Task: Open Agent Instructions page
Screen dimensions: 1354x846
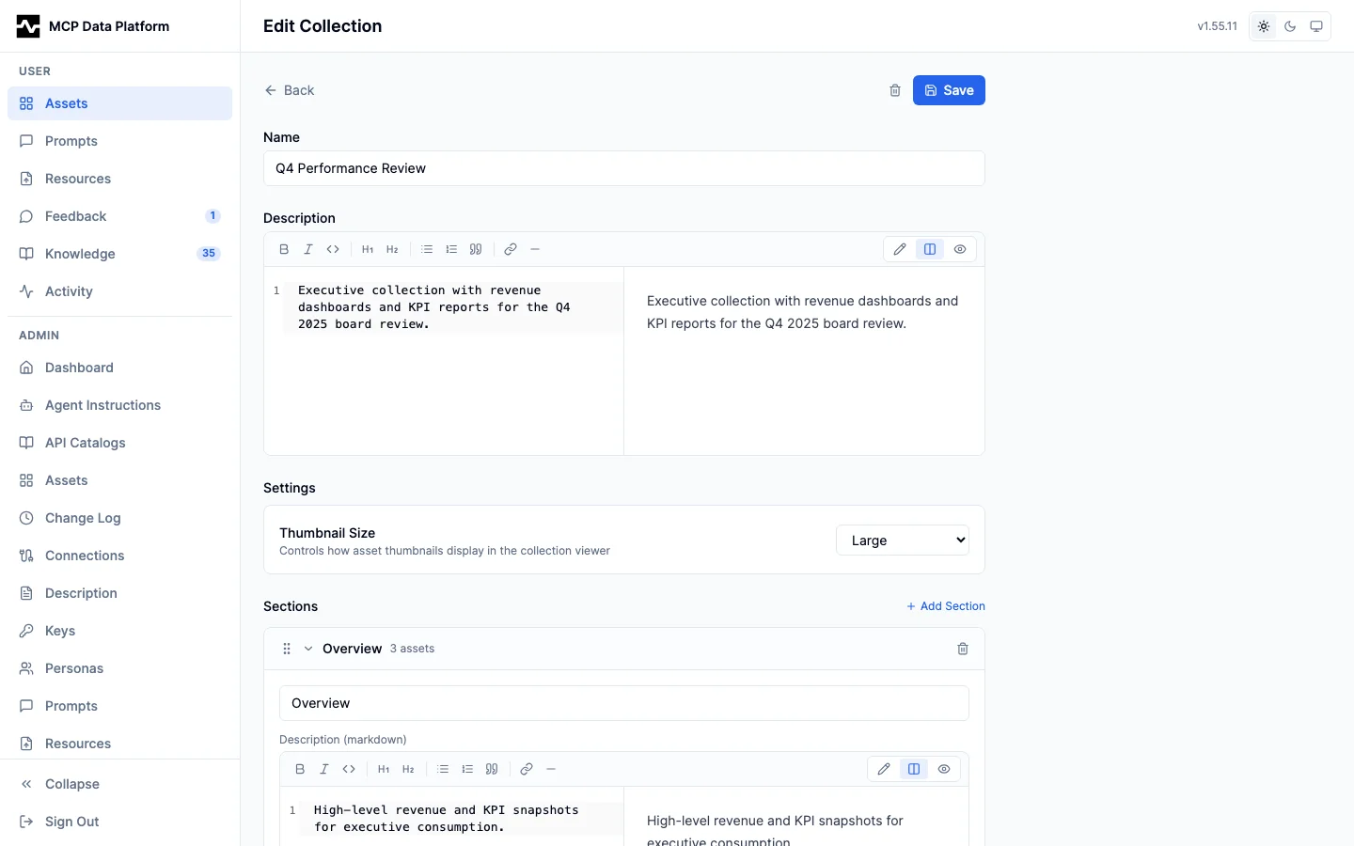Action: tap(119, 405)
